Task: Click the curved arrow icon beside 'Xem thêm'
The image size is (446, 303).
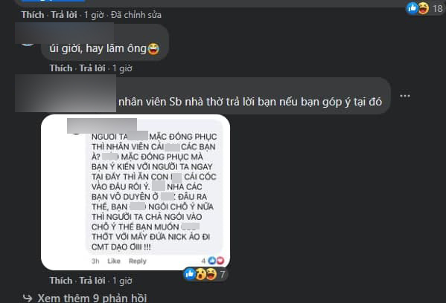Action: pyautogui.click(x=28, y=298)
